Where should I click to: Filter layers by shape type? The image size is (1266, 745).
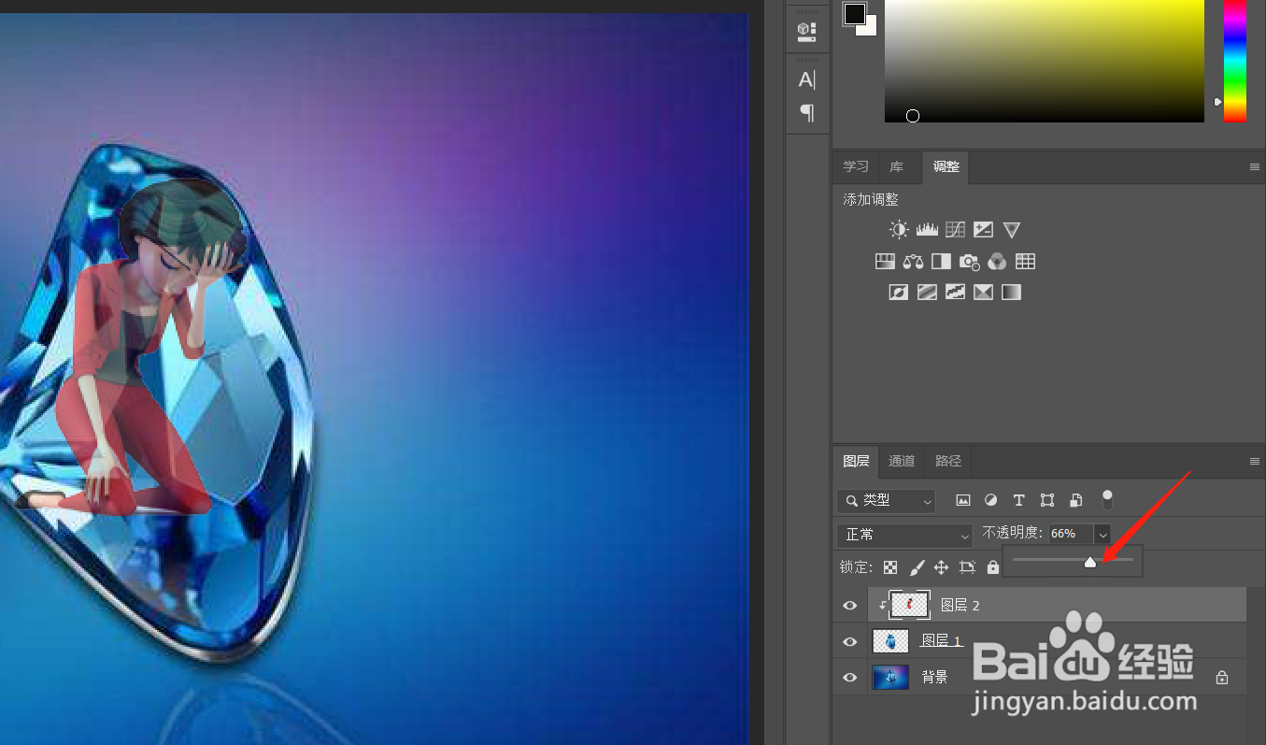pos(1047,500)
